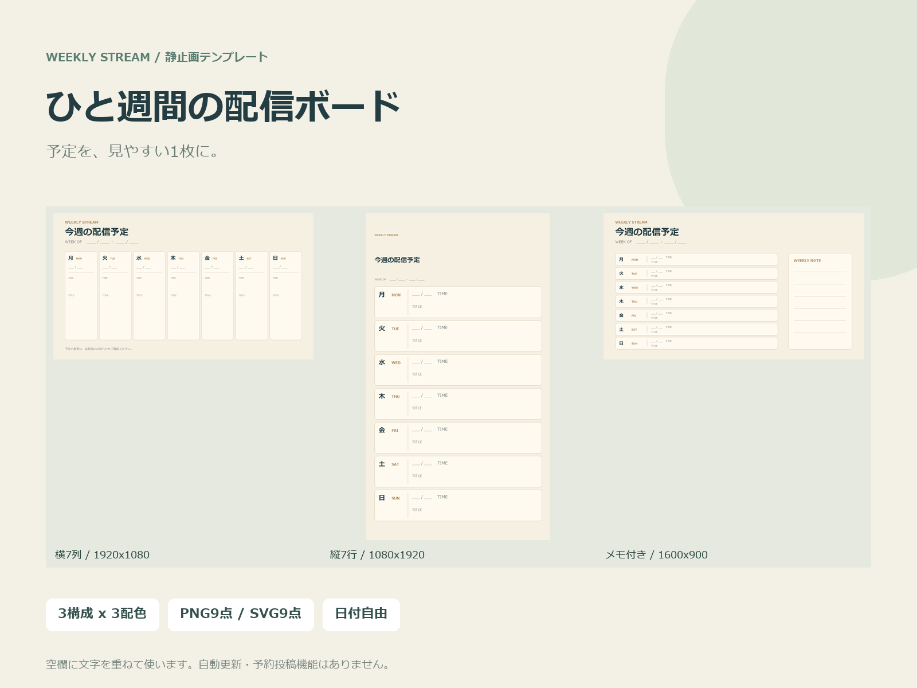Click the 木 THU row in vertical template
The width and height of the screenshot is (917, 688).
[x=458, y=404]
